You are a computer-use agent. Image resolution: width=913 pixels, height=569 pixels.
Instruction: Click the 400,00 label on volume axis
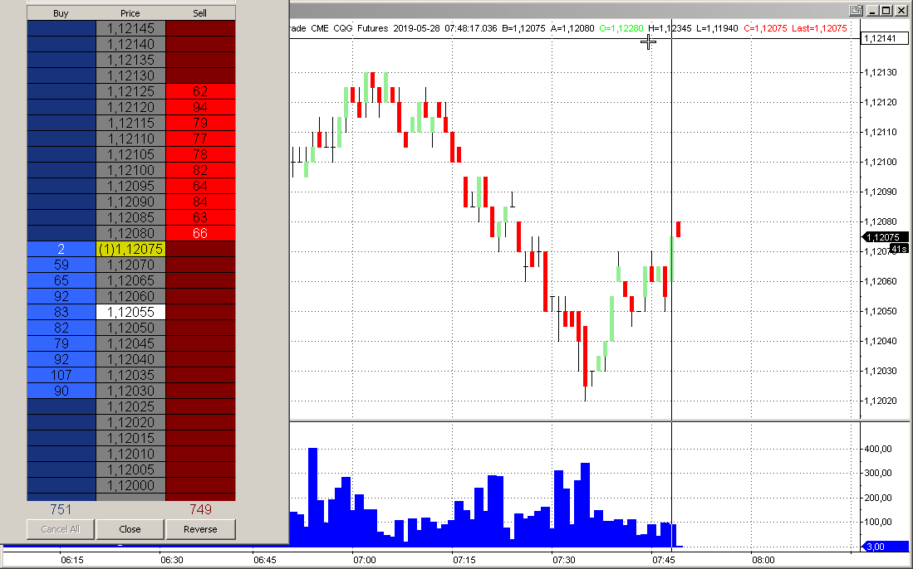[877, 449]
